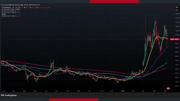Click the 2026 label on time axis
This screenshot has width=180, height=101.
pos(123,91)
